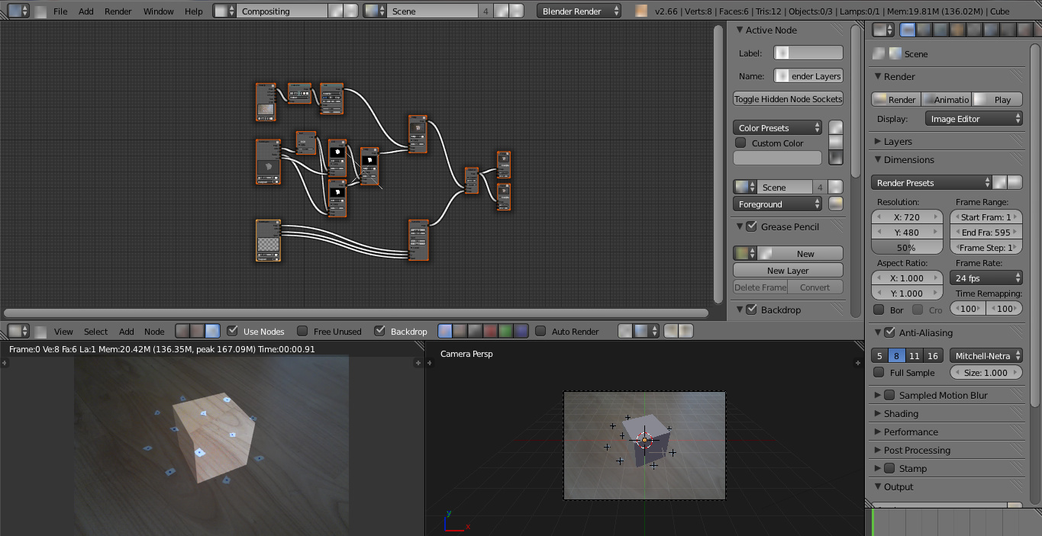The image size is (1042, 536).
Task: Click the filter Size 1.000 field
Action: (x=986, y=373)
